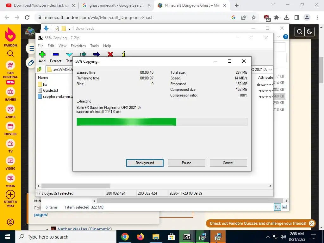Viewport: 324px width, 243px height.
Task: Pause the extraction in progress
Action: [x=187, y=163]
